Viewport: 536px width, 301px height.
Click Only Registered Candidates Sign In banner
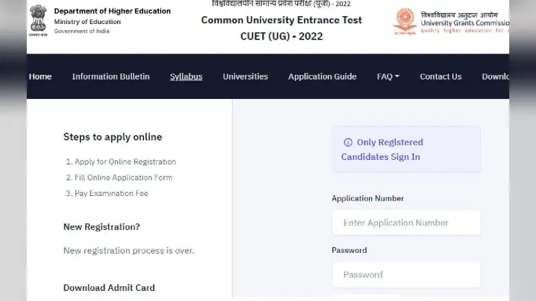pos(406,149)
